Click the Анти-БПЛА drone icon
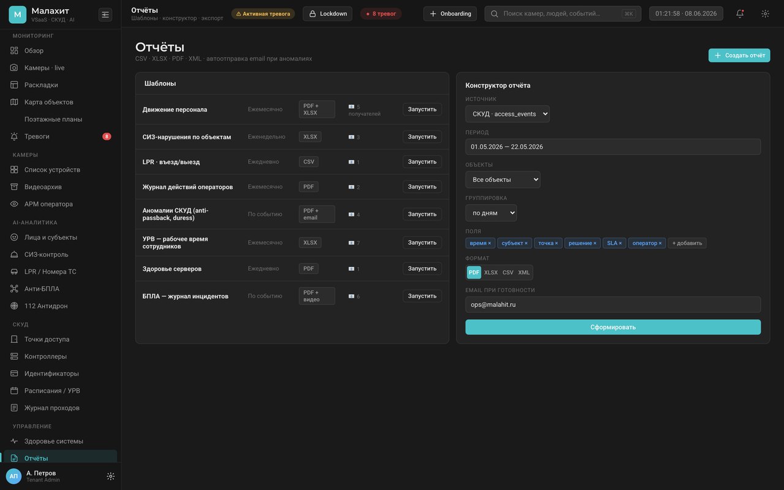This screenshot has height=490, width=784. click(x=14, y=288)
